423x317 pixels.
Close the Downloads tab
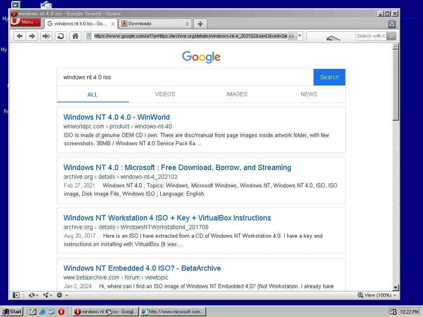[x=187, y=24]
